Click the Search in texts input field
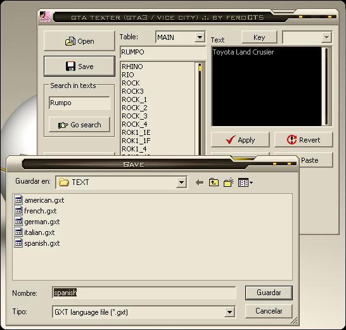This screenshot has width=346, height=330. tap(79, 103)
